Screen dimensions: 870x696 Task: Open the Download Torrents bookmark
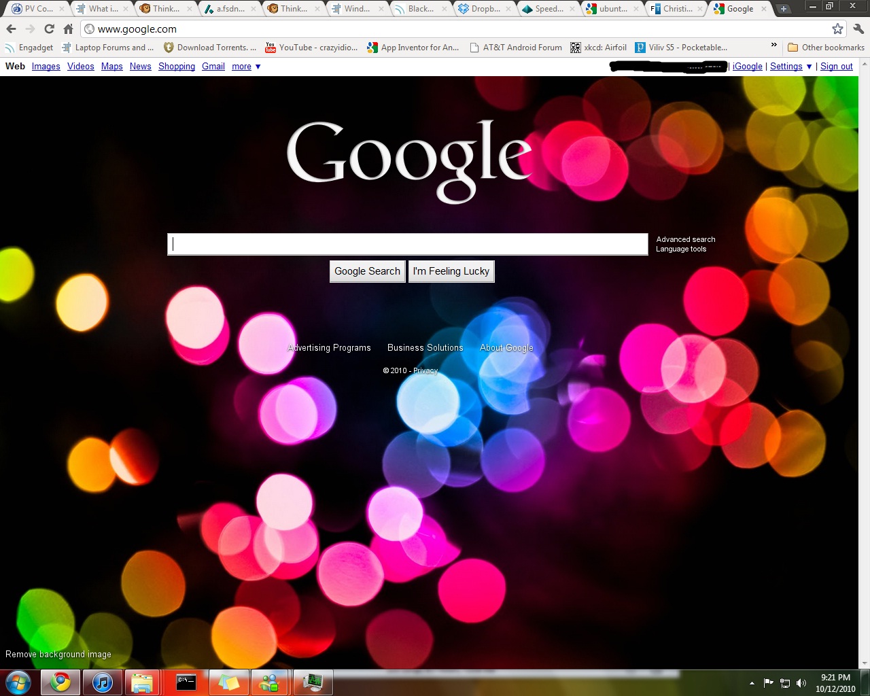[x=210, y=48]
